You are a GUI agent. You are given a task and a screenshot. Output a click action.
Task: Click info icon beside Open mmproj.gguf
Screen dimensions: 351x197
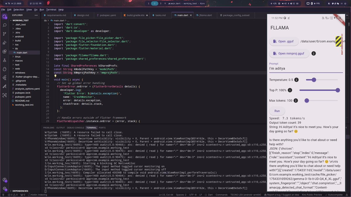(314, 53)
